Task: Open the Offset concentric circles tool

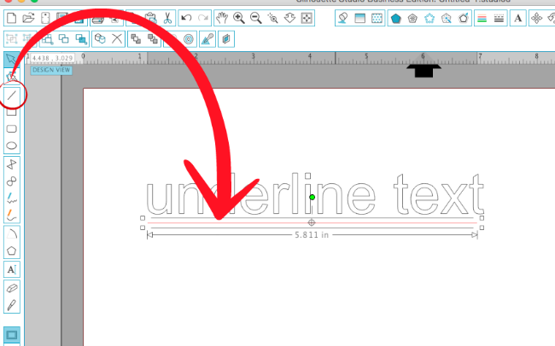Action: click(x=189, y=39)
